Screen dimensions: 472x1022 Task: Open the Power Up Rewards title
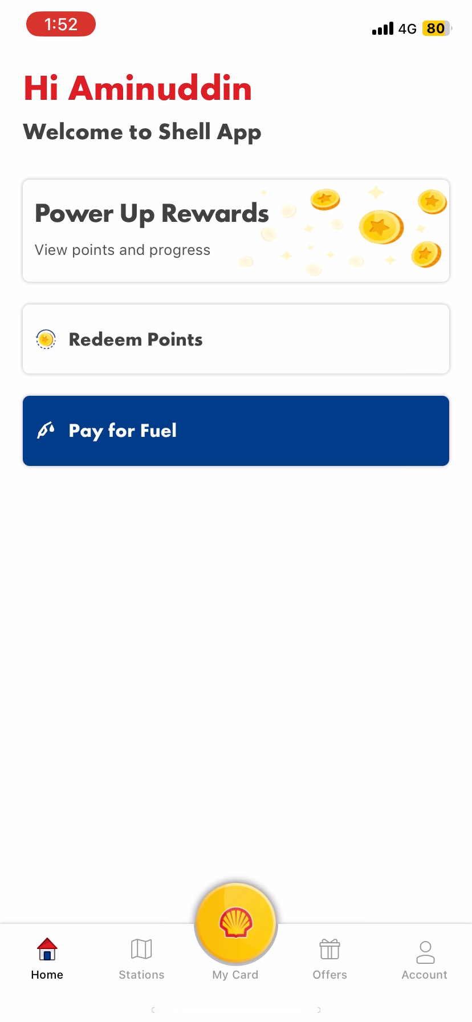(152, 213)
